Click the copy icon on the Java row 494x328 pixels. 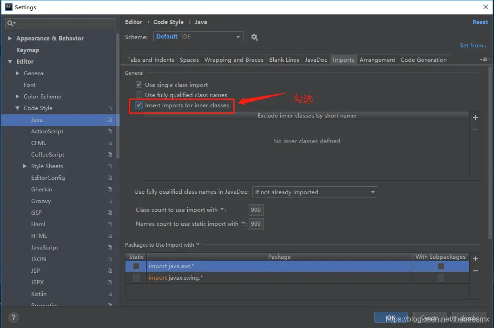tap(110, 120)
